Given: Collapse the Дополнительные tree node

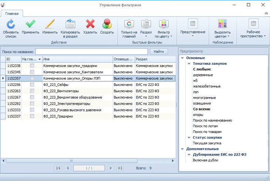Looking at the screenshot, I should (x=182, y=149).
